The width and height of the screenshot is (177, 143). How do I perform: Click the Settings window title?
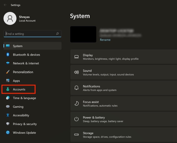pos(16,5)
